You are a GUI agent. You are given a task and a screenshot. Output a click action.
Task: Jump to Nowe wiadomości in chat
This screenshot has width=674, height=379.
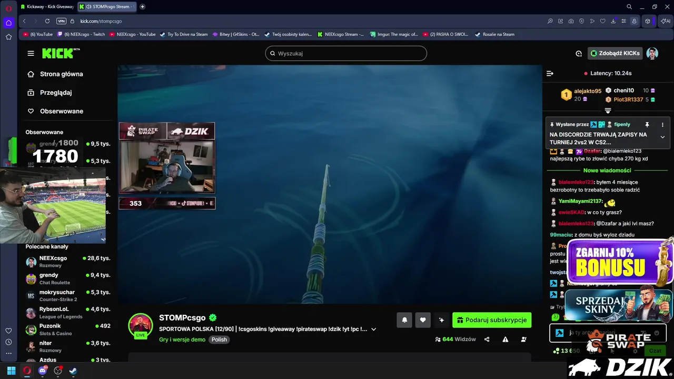tap(607, 171)
